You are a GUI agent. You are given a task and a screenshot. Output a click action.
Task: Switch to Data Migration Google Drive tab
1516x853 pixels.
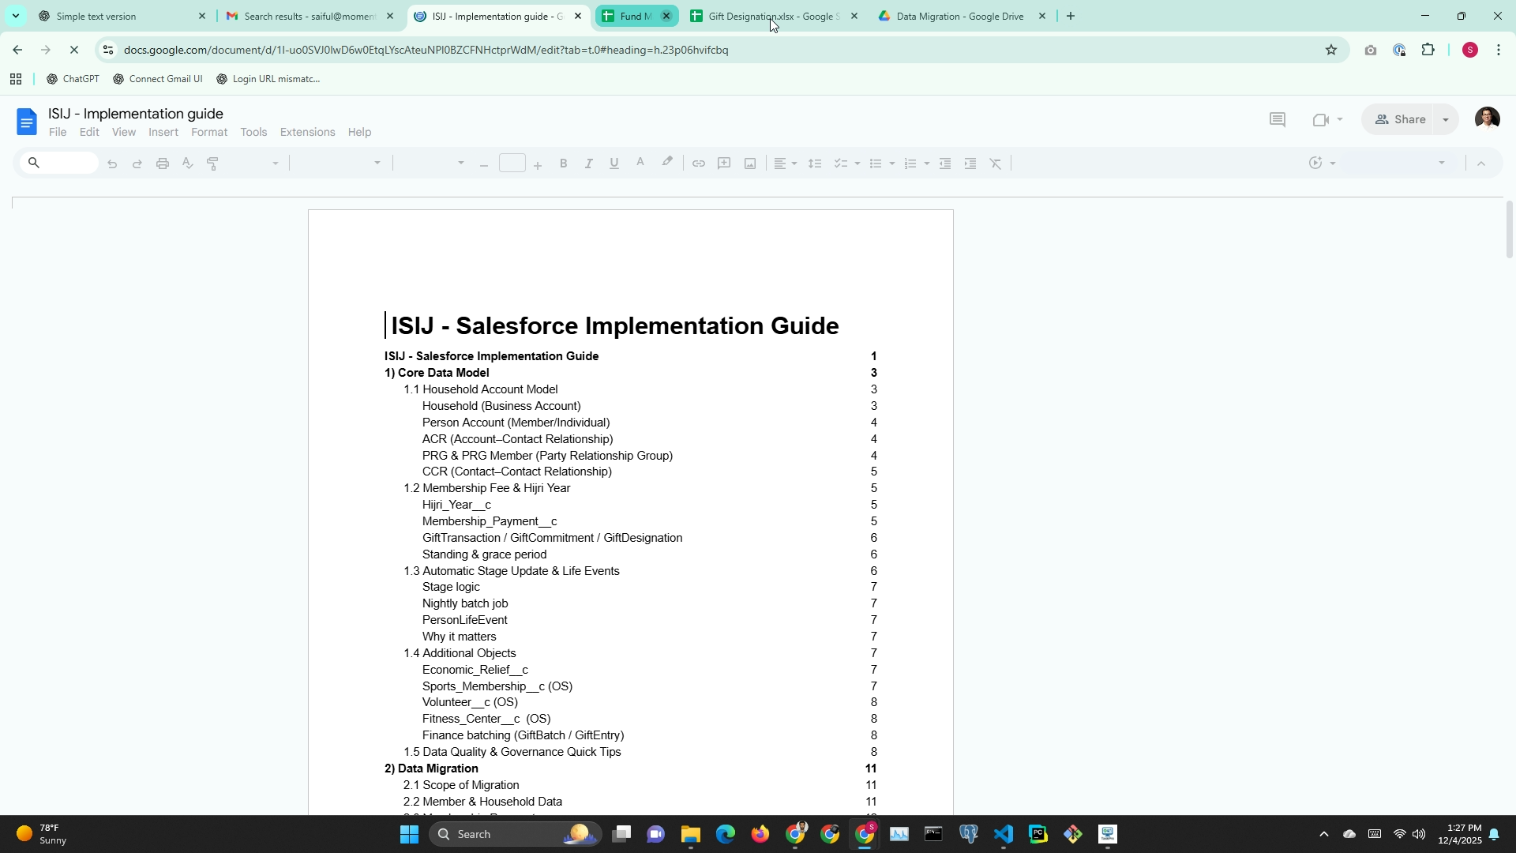959,16
